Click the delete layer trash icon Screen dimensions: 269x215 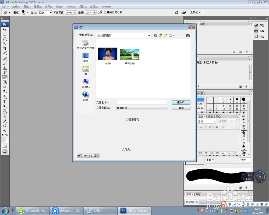[x=235, y=153]
